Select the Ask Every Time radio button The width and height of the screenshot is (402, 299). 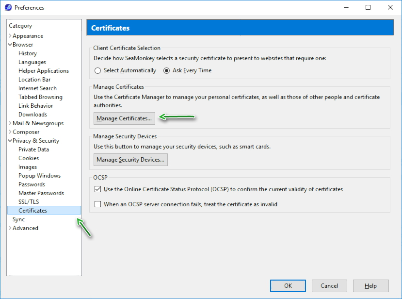[167, 70]
